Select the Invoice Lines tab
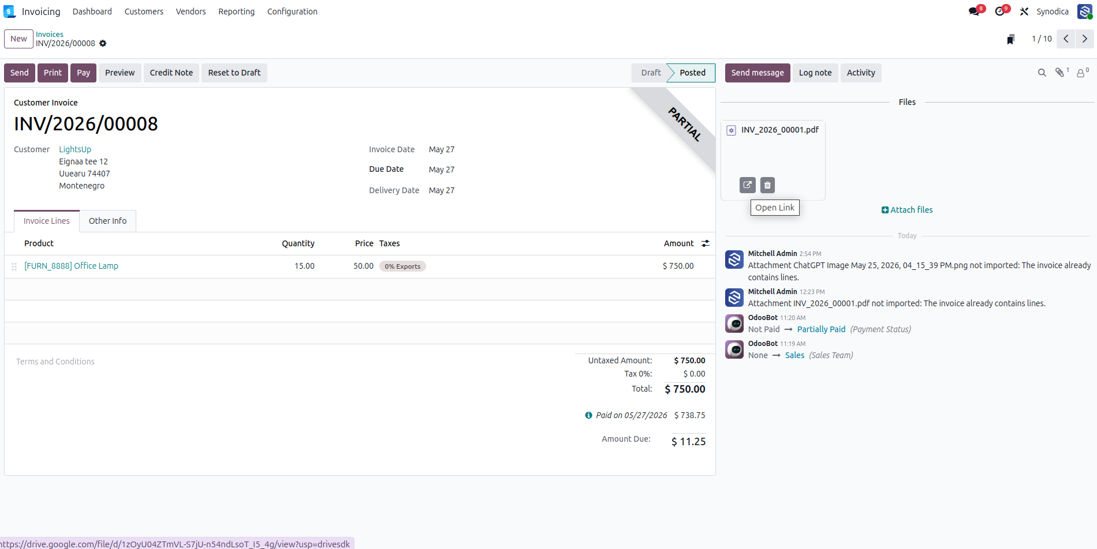 [47, 221]
